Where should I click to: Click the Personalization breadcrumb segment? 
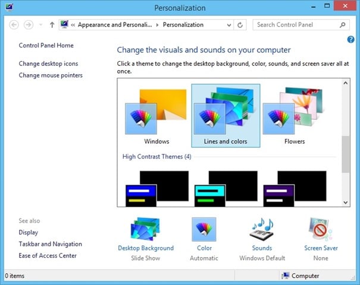[183, 25]
